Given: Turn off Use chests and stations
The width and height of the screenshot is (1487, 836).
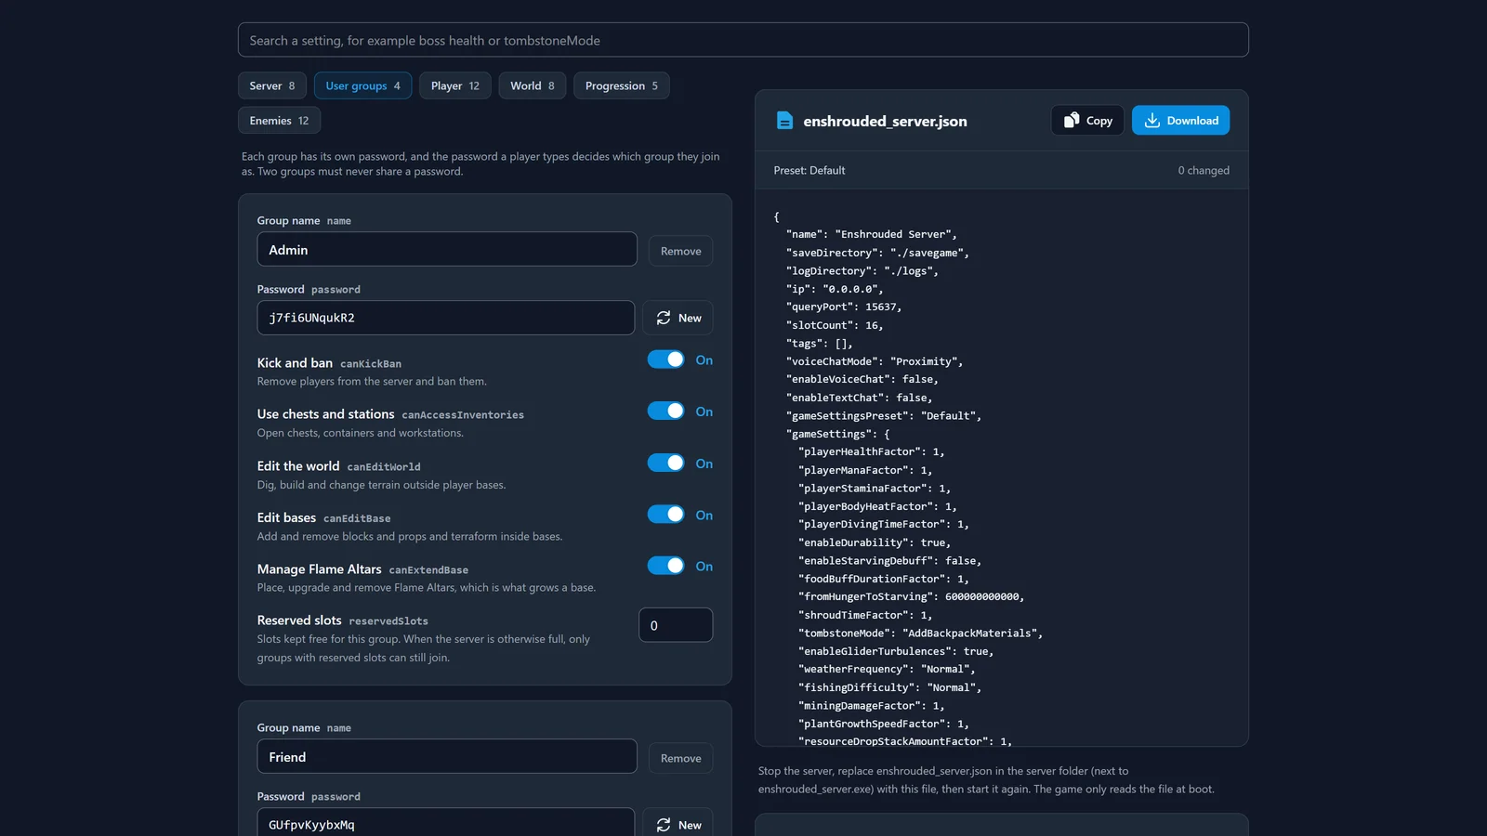Looking at the screenshot, I should [665, 411].
